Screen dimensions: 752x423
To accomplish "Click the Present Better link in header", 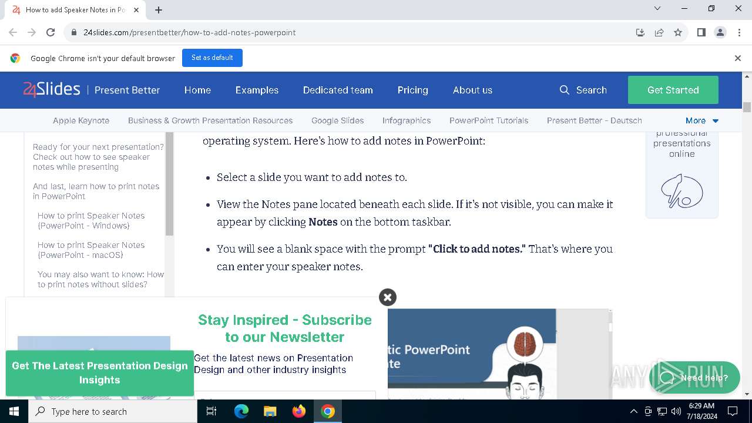I will click(x=127, y=90).
